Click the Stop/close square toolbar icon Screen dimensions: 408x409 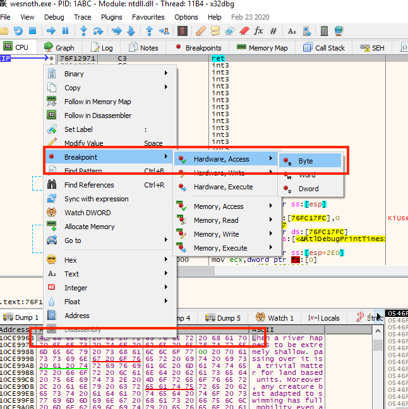pyautogui.click(x=33, y=31)
